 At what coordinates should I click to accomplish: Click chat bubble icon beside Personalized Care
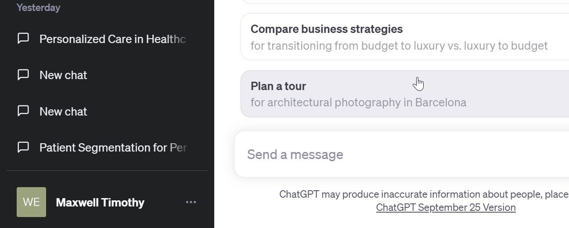coord(23,39)
